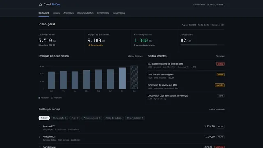Open the Dashboard tab
The height and width of the screenshot is (148, 263).
44,13
